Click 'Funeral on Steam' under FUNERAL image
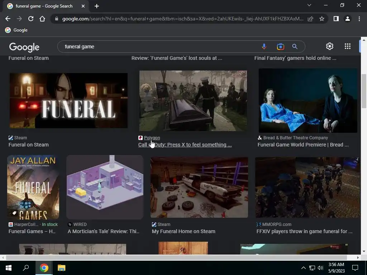 click(x=29, y=145)
